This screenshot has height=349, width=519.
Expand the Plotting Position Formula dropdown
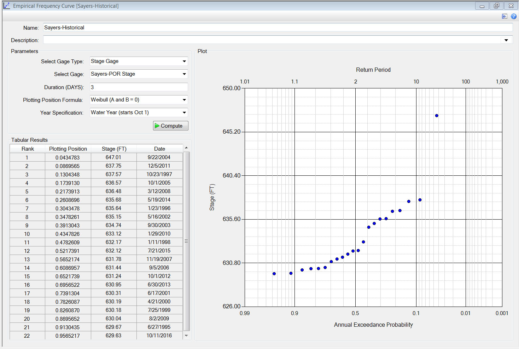[x=184, y=100]
